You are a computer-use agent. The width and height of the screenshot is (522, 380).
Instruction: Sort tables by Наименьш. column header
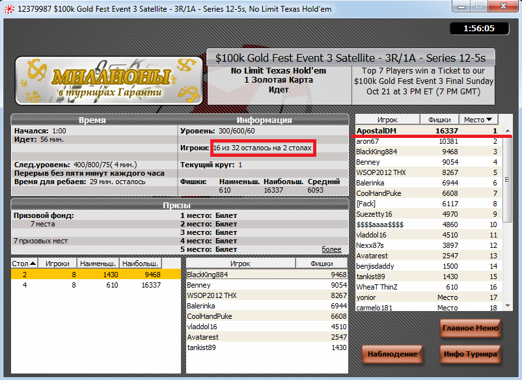pos(98,264)
